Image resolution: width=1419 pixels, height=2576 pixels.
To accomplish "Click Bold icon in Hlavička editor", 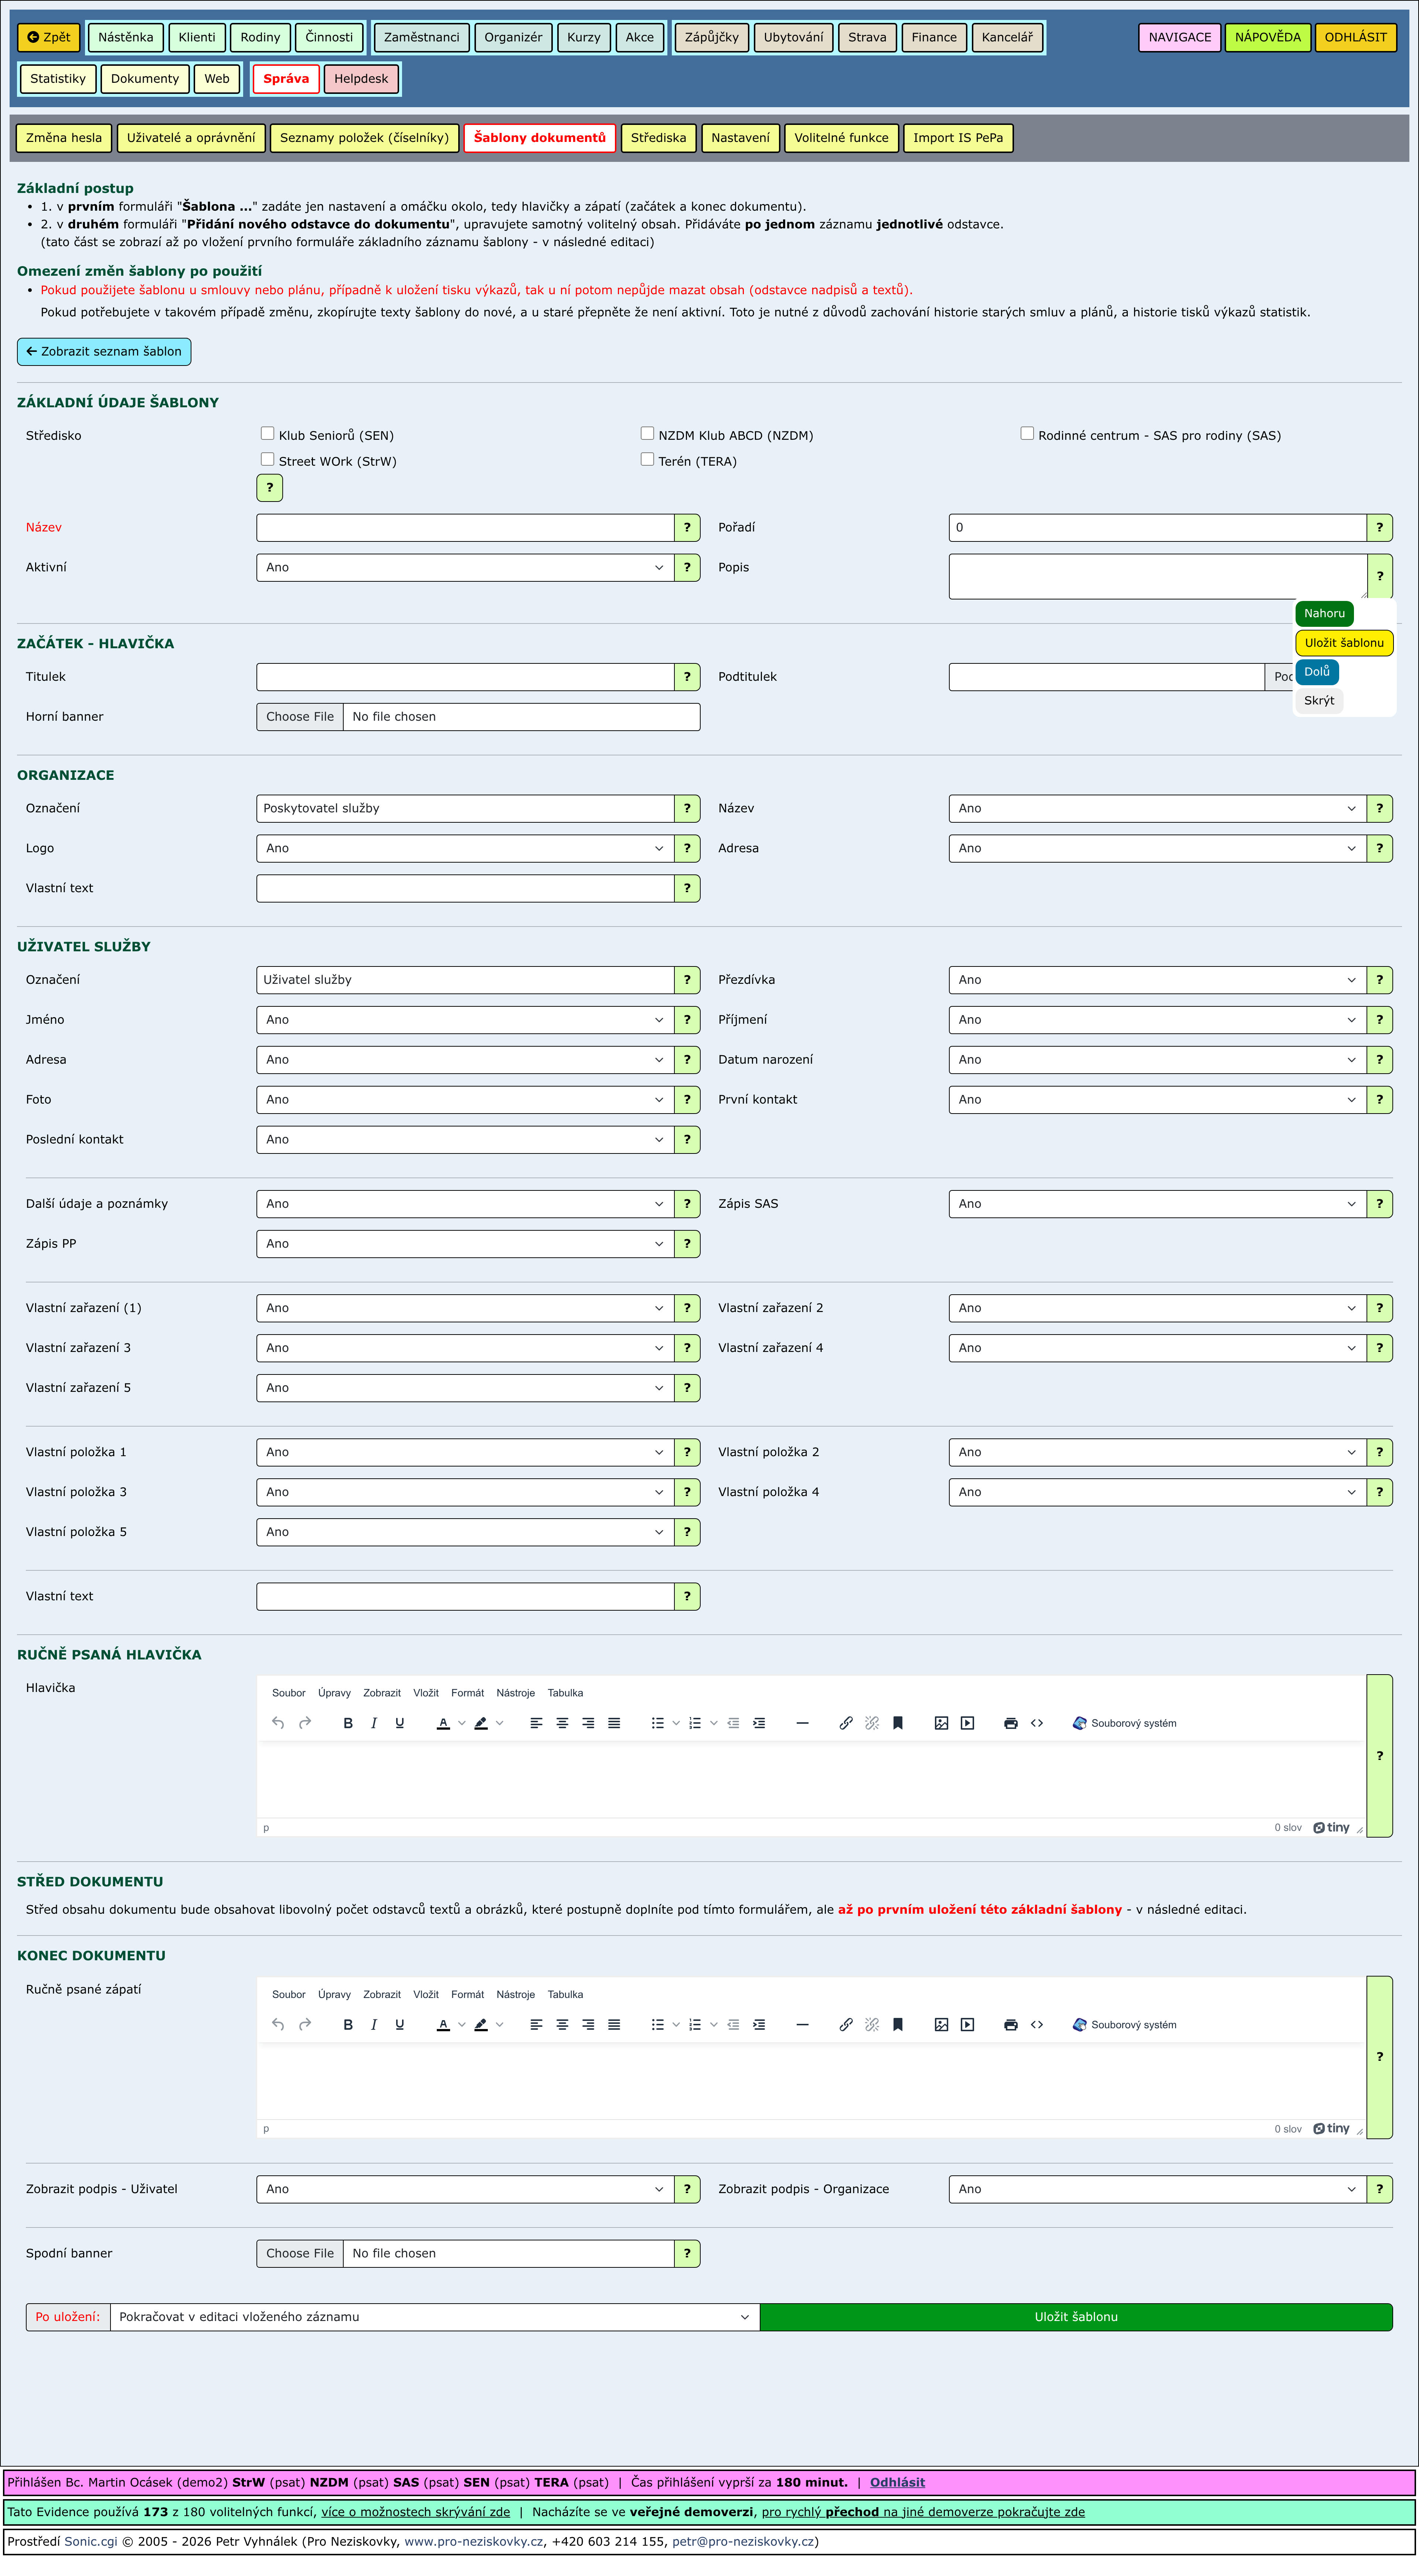I will (348, 1723).
